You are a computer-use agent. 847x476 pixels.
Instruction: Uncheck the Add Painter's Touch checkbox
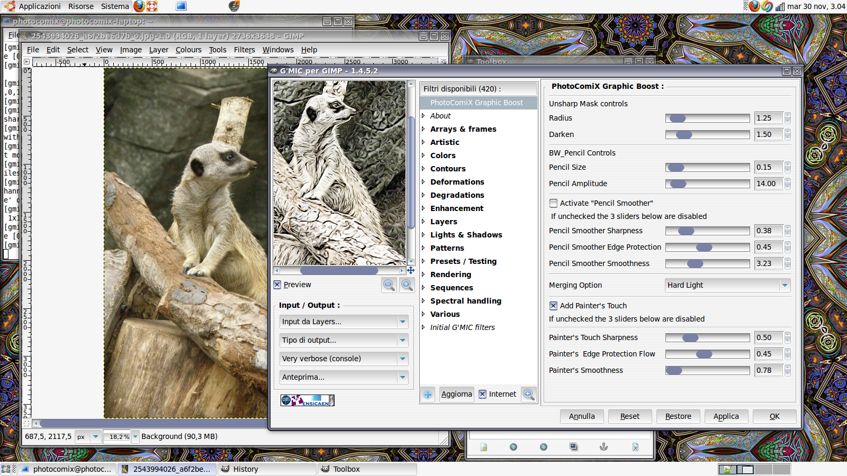(x=553, y=306)
